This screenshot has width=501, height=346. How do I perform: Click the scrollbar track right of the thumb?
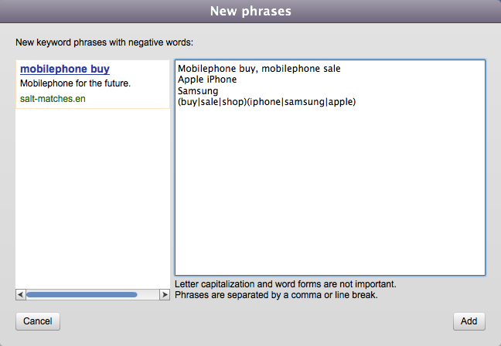tap(148, 294)
